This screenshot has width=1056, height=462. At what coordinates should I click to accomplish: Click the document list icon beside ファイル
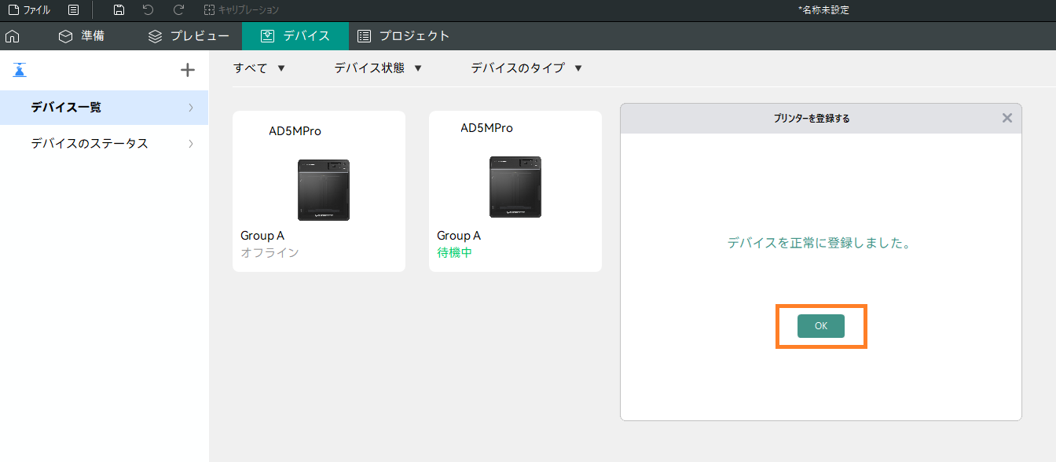click(x=73, y=10)
